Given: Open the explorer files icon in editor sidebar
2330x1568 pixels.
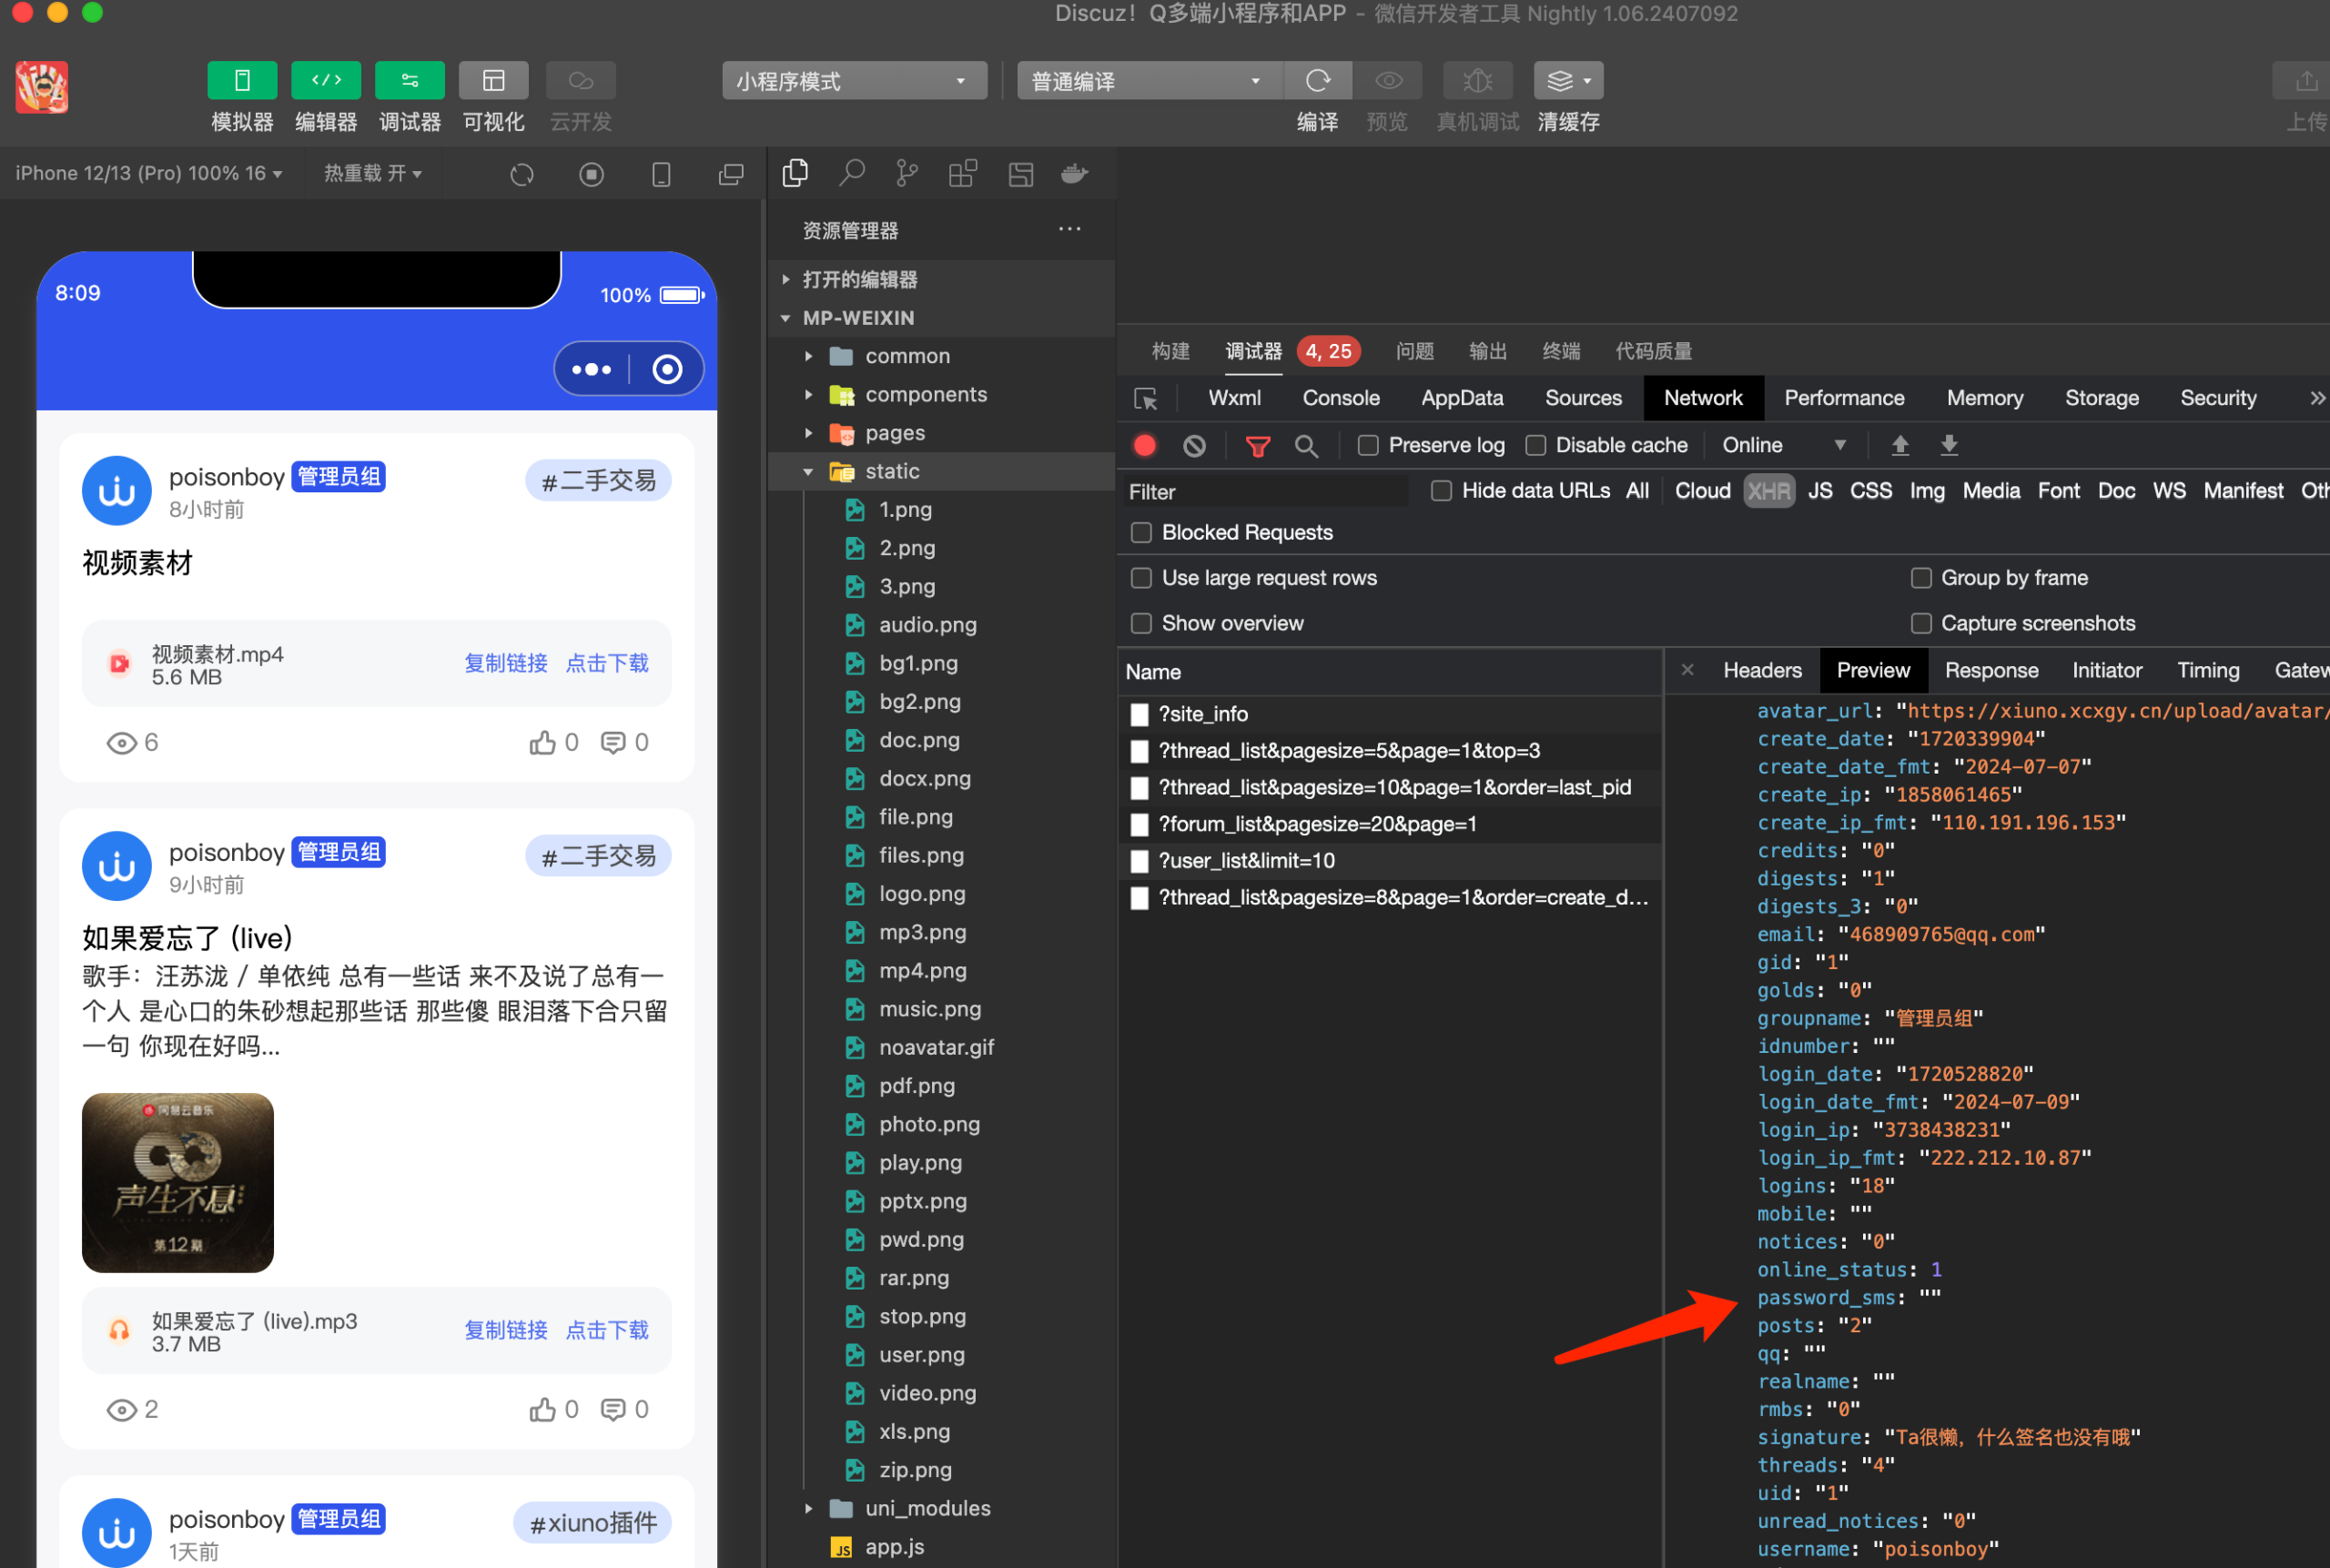Looking at the screenshot, I should [795, 174].
